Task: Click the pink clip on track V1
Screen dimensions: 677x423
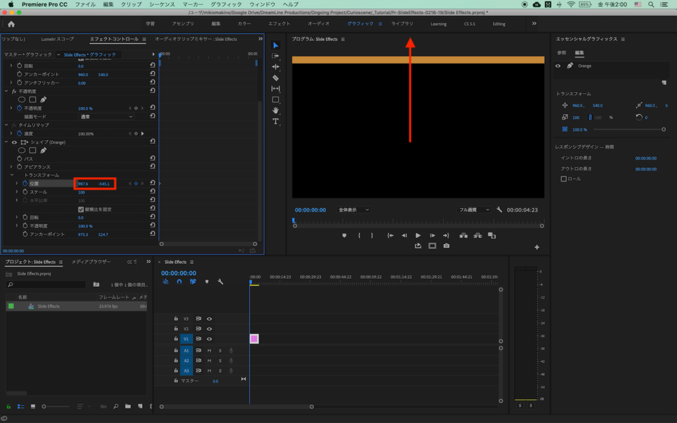Action: (x=254, y=339)
